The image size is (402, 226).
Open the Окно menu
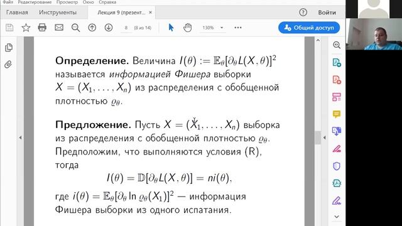88,2
